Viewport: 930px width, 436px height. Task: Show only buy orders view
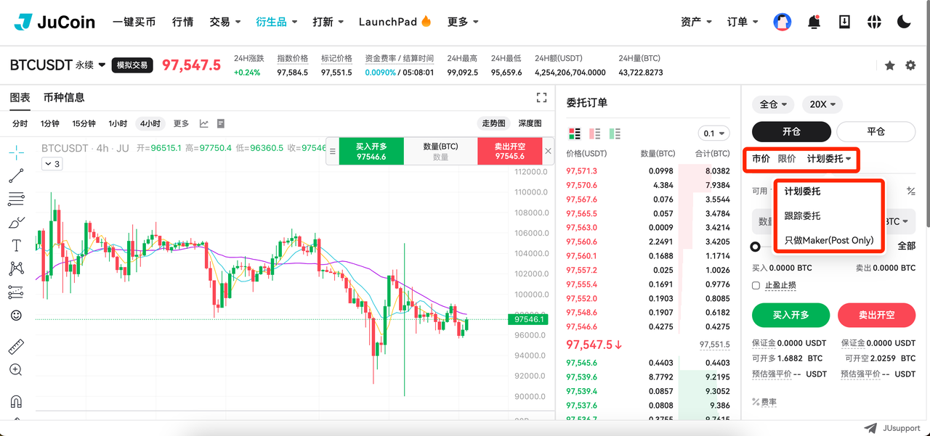[x=615, y=133]
